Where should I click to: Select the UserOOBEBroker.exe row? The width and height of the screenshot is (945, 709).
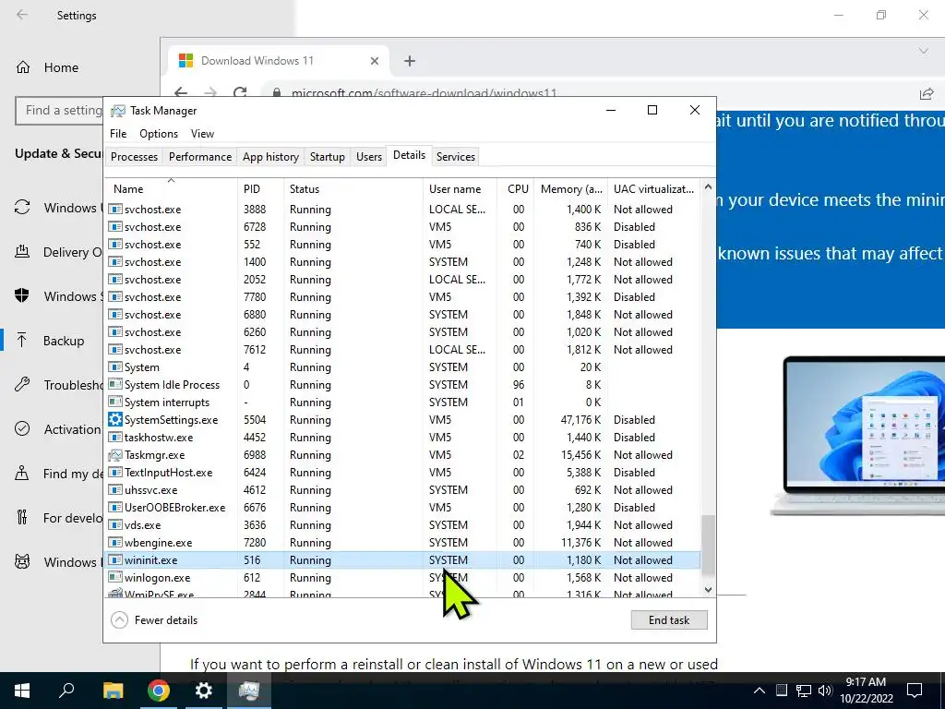(402, 508)
